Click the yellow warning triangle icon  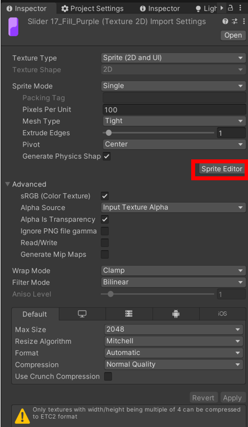point(22,416)
